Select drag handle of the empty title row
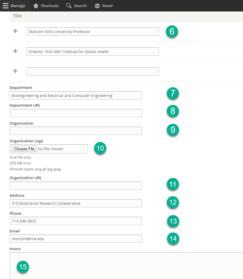 15,71
